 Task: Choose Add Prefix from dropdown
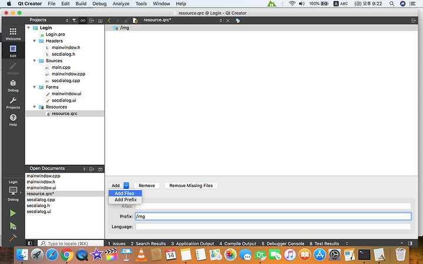(x=125, y=200)
